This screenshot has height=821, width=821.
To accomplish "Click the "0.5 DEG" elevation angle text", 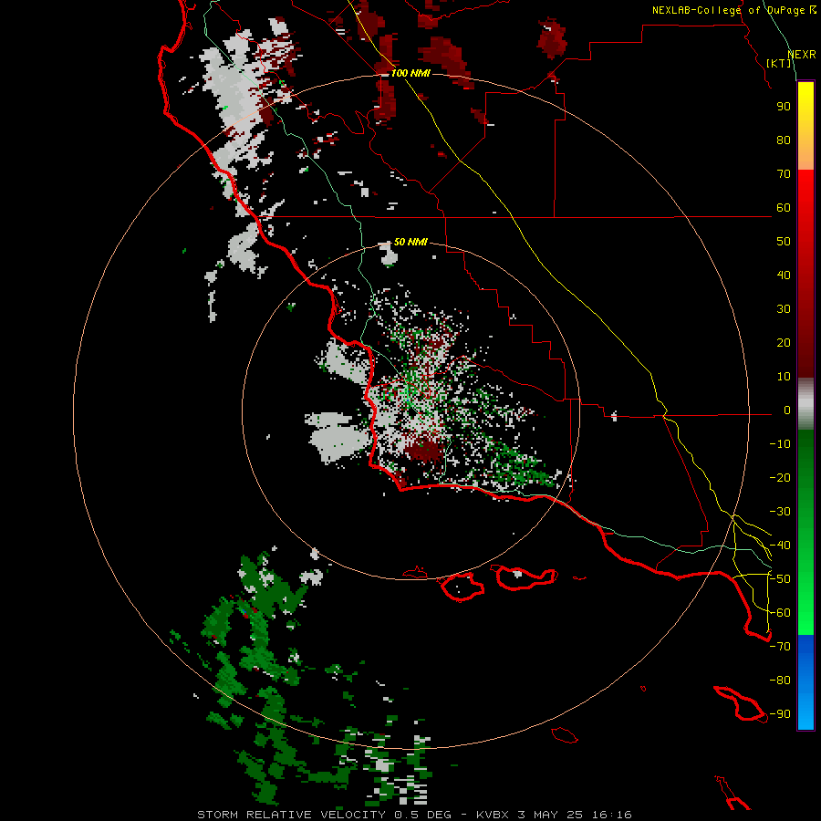I will click(422, 815).
